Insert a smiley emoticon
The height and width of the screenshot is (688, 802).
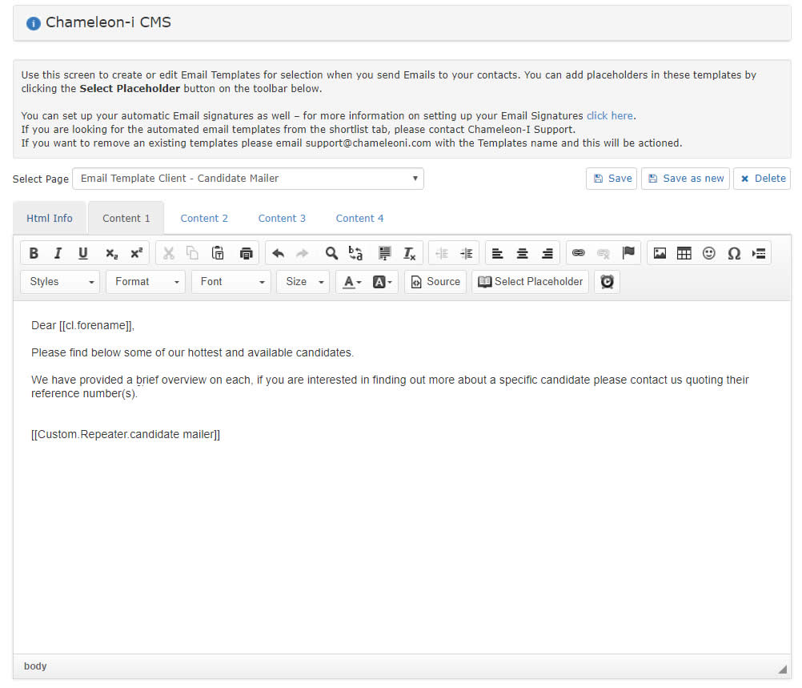tap(709, 253)
